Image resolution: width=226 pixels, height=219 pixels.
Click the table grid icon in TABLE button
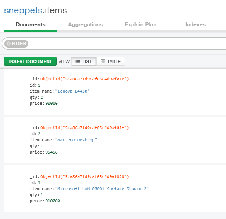click(103, 61)
